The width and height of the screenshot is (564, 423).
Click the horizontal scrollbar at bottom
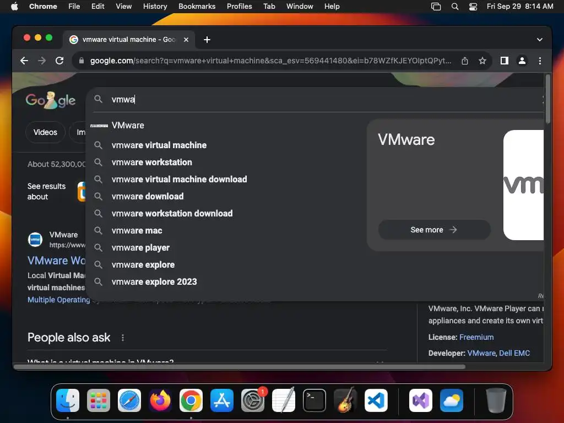click(240, 366)
